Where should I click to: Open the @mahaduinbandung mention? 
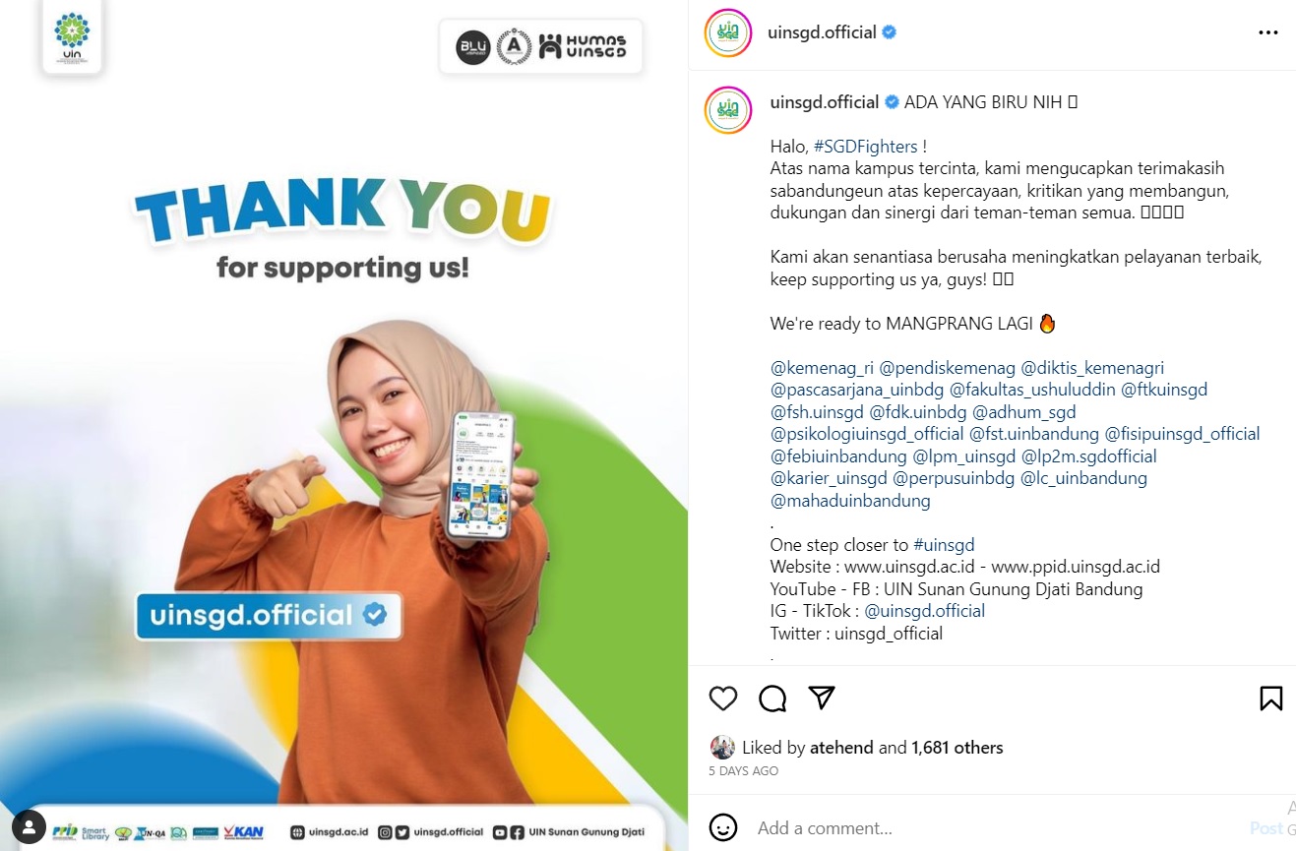pyautogui.click(x=850, y=501)
